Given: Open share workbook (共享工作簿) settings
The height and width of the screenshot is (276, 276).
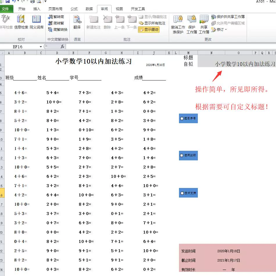Looking at the screenshot, I should tap(204, 23).
